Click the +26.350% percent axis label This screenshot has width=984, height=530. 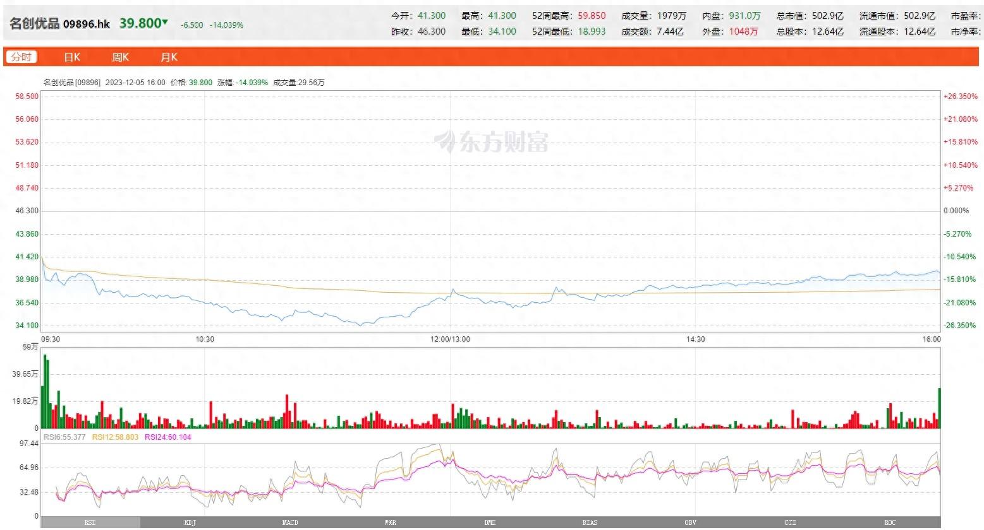[x=961, y=97]
